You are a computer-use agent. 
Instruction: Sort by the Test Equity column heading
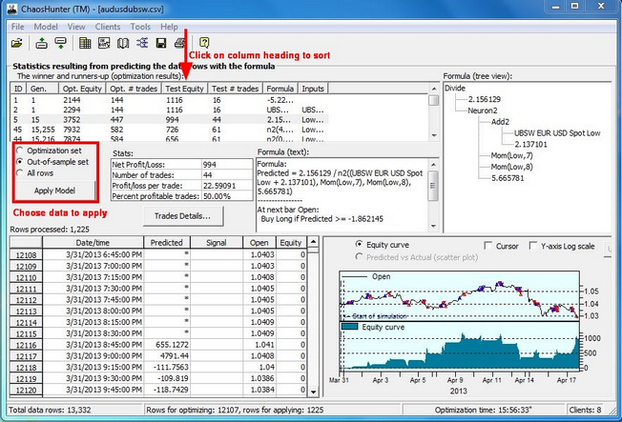point(184,89)
